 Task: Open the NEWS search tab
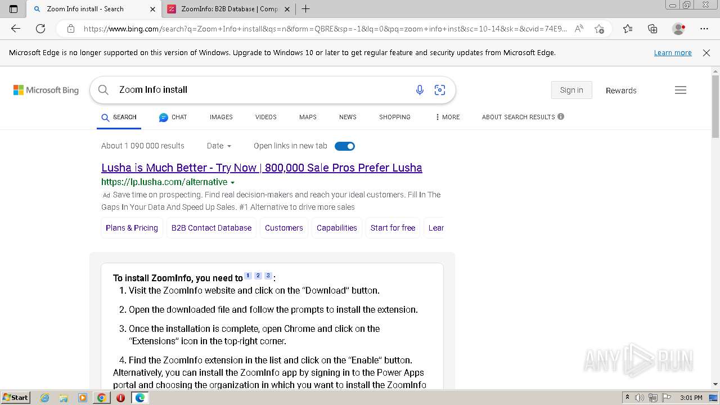(x=348, y=117)
